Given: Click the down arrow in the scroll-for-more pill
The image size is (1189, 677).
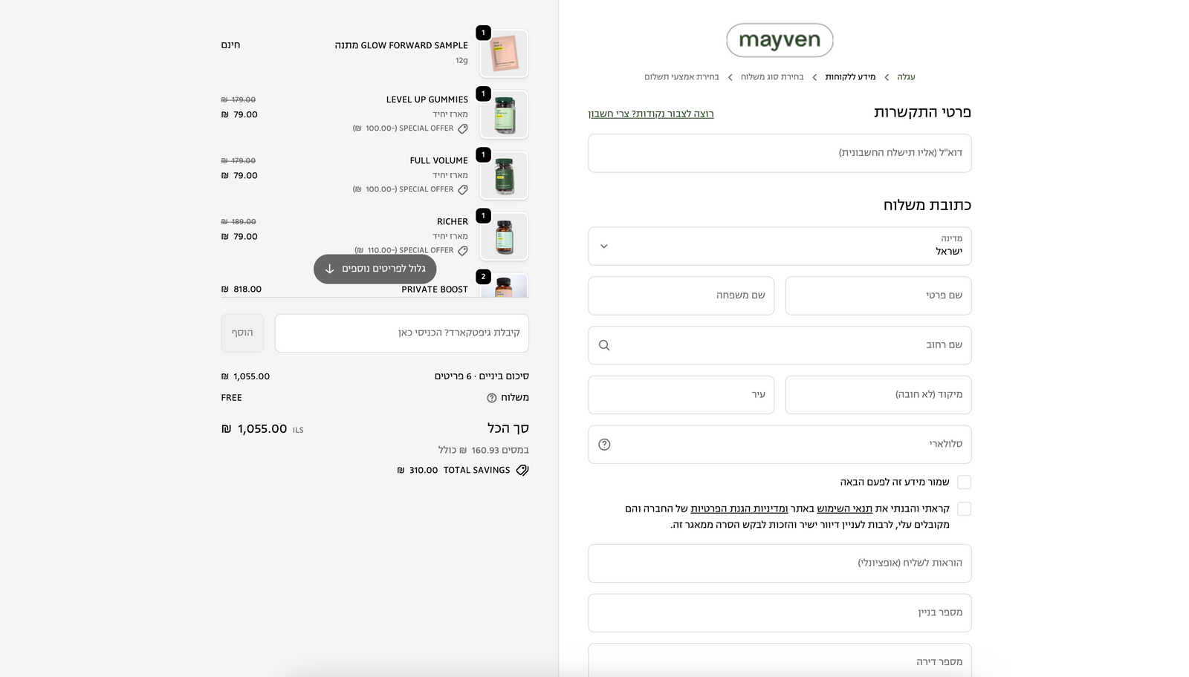Looking at the screenshot, I should (x=330, y=269).
